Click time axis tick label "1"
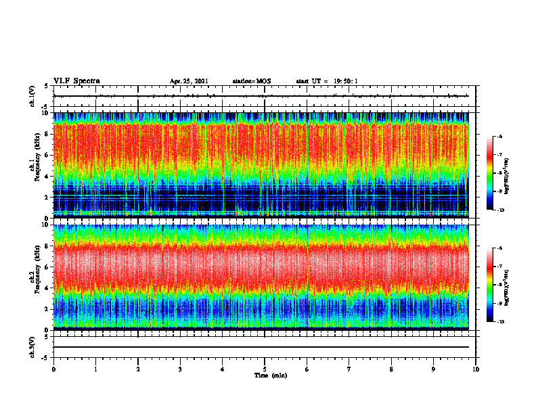Image resolution: width=536 pixels, height=414 pixels. (x=95, y=369)
